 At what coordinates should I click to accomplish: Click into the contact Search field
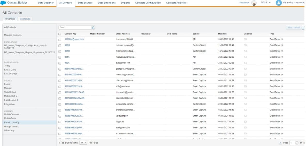[75, 27]
